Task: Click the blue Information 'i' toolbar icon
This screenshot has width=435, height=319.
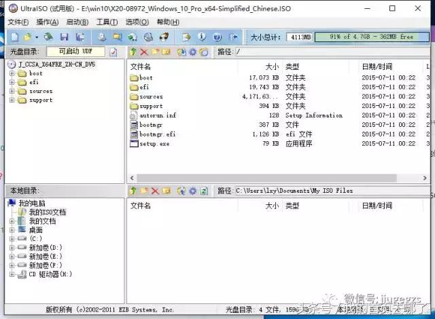Action: click(202, 37)
